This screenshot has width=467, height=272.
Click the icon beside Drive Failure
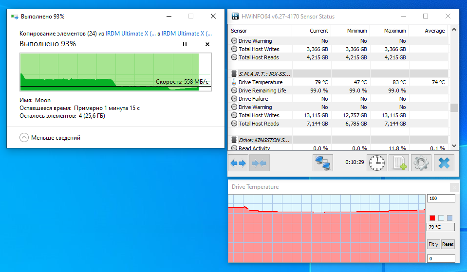click(x=234, y=99)
